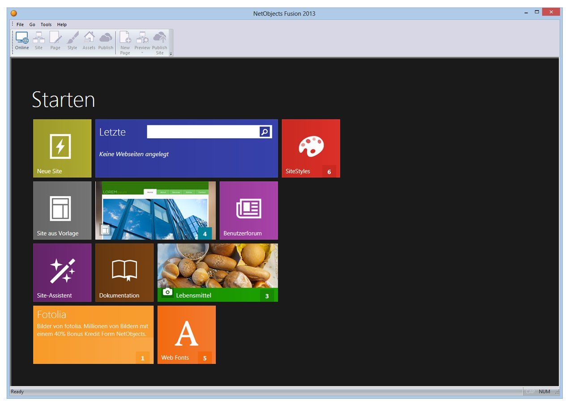This screenshot has width=573, height=409.
Task: Open the Go menu
Action: (x=32, y=25)
